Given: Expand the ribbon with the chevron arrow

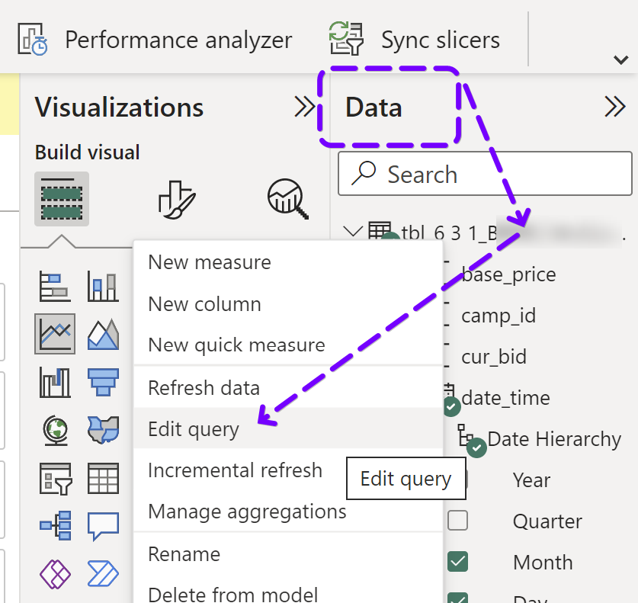Looking at the screenshot, I should [x=620, y=59].
